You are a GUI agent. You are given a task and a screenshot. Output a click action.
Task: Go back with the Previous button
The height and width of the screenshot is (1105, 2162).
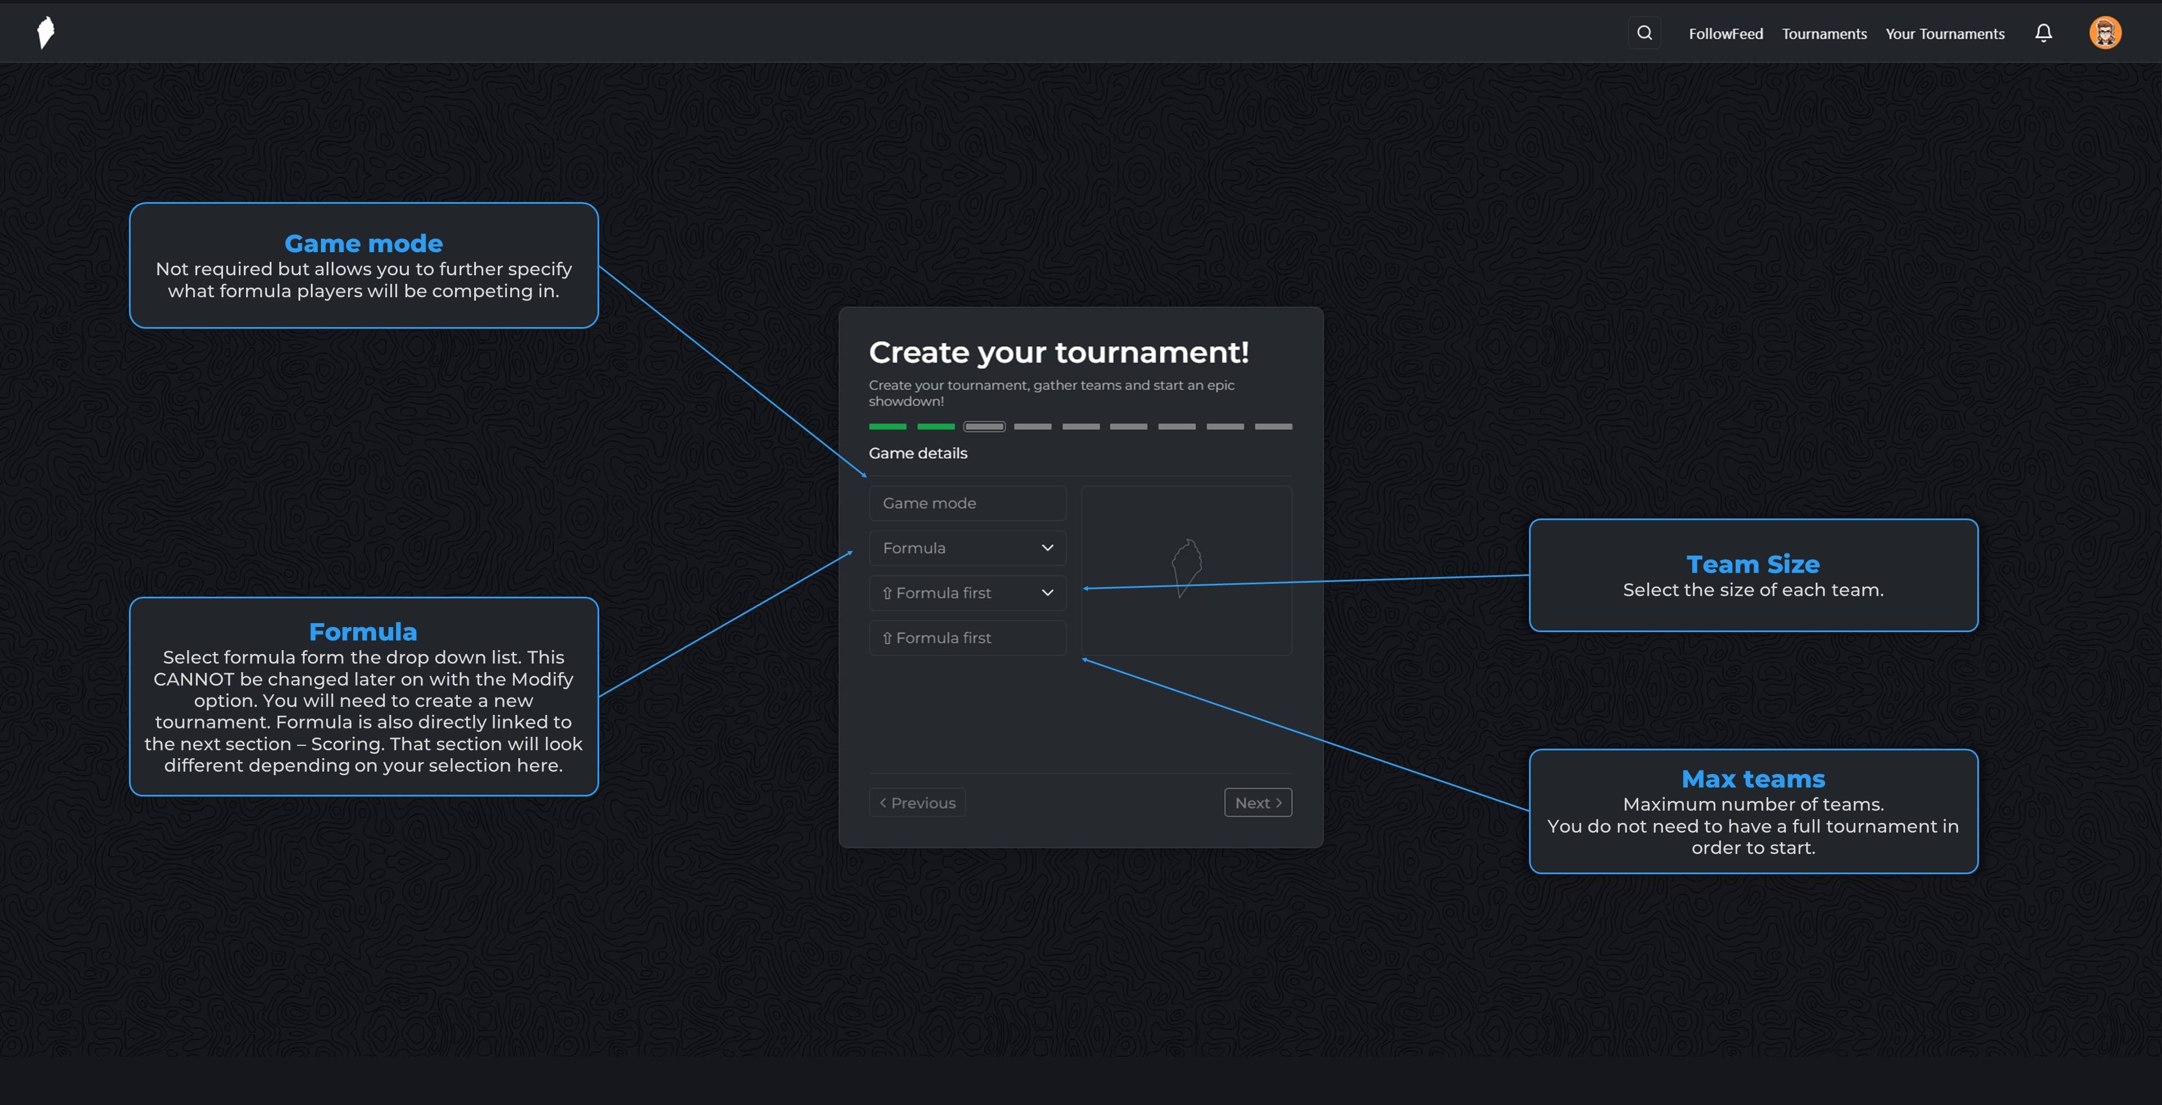tap(916, 803)
